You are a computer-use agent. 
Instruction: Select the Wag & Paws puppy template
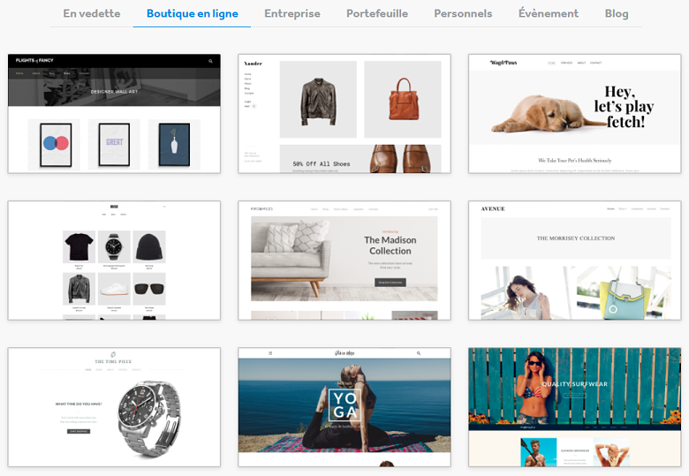[x=575, y=114]
